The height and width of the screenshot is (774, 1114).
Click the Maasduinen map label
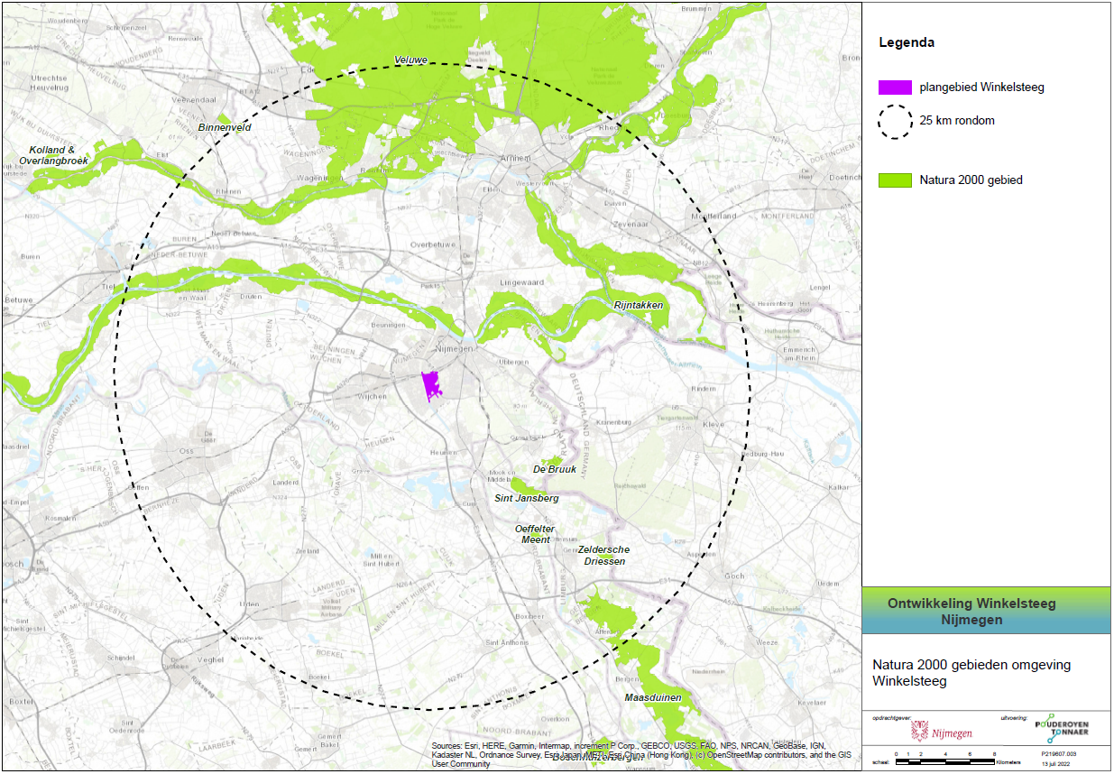coord(652,698)
